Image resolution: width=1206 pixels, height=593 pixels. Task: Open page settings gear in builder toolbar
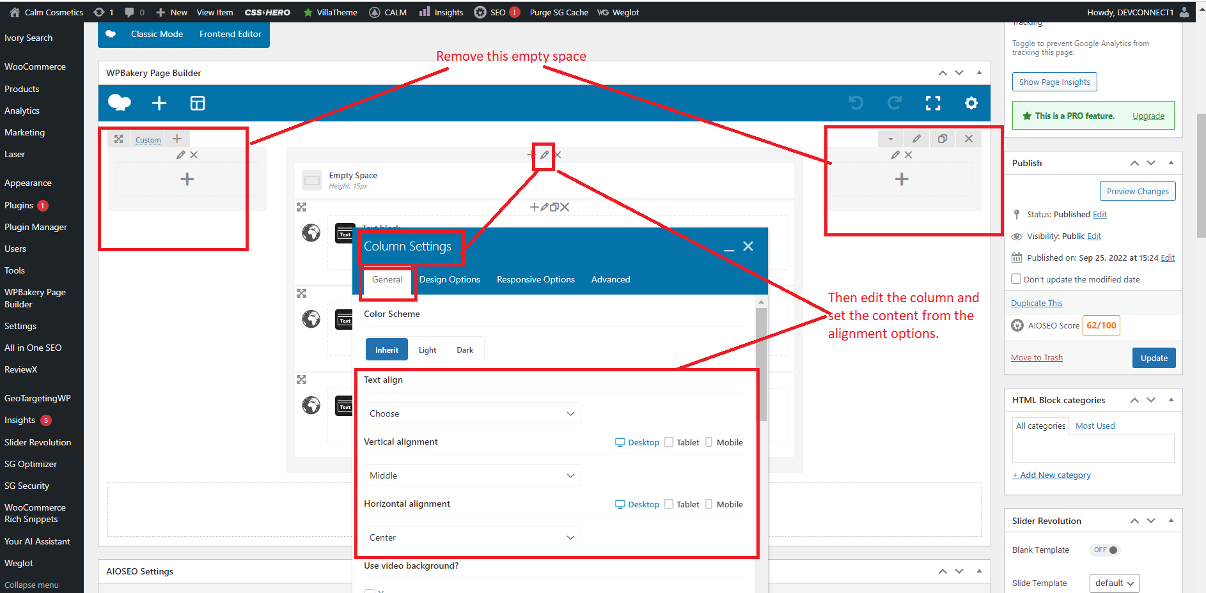click(x=971, y=103)
